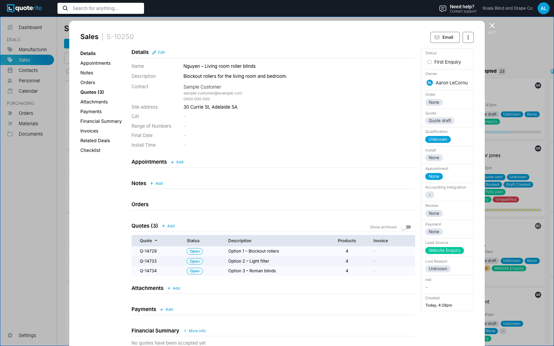Click the Documents folder icon
The height and width of the screenshot is (346, 554).
(x=10, y=134)
